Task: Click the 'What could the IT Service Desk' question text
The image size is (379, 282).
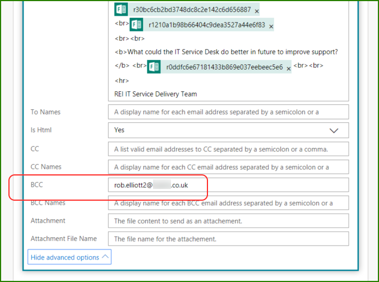Action: click(x=233, y=52)
